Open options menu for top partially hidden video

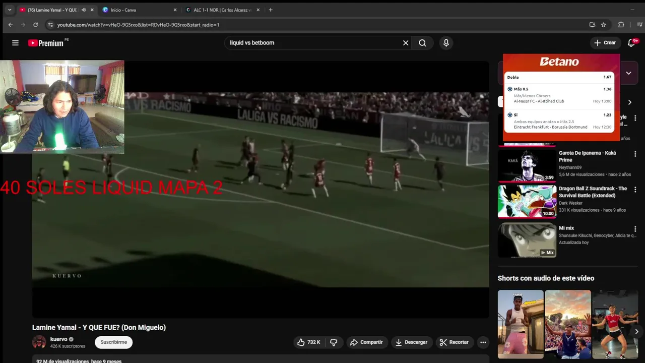pos(635,118)
